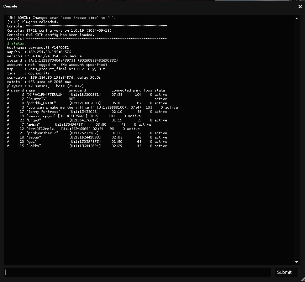Select the udp/ip address line

pos(39,52)
